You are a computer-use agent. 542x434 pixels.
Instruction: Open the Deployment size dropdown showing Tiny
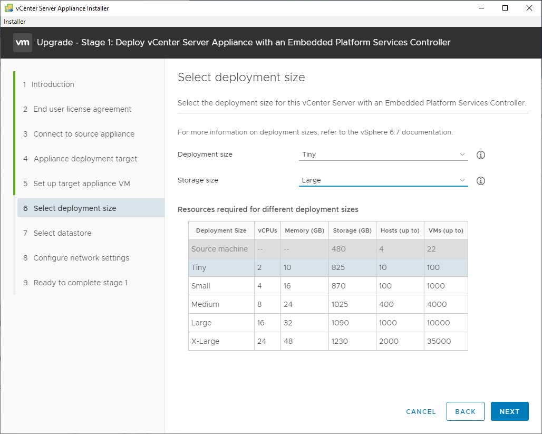[383, 155]
